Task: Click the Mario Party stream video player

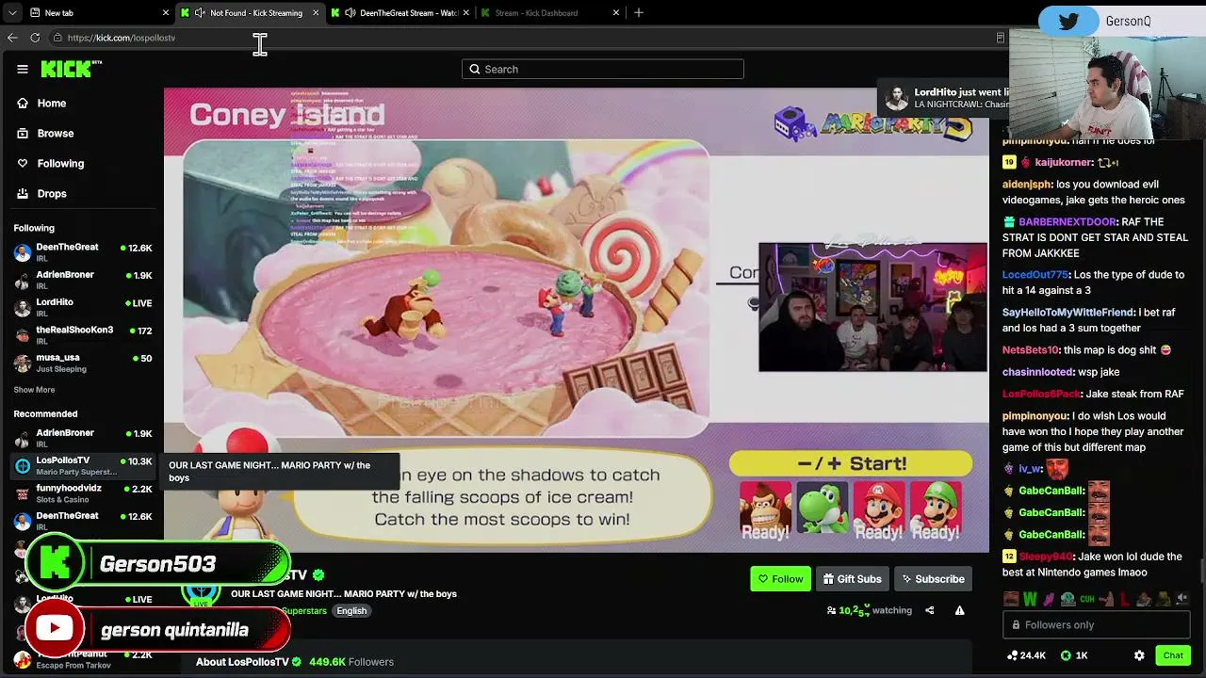Action: click(577, 320)
